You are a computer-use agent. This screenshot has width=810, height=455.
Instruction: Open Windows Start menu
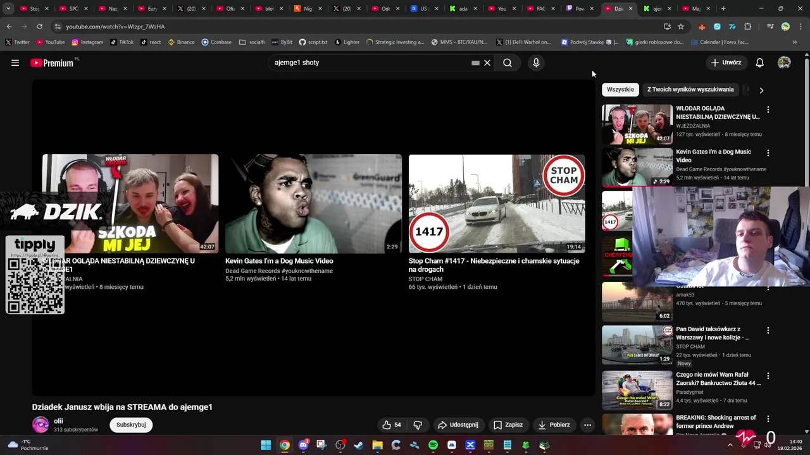[x=266, y=445]
